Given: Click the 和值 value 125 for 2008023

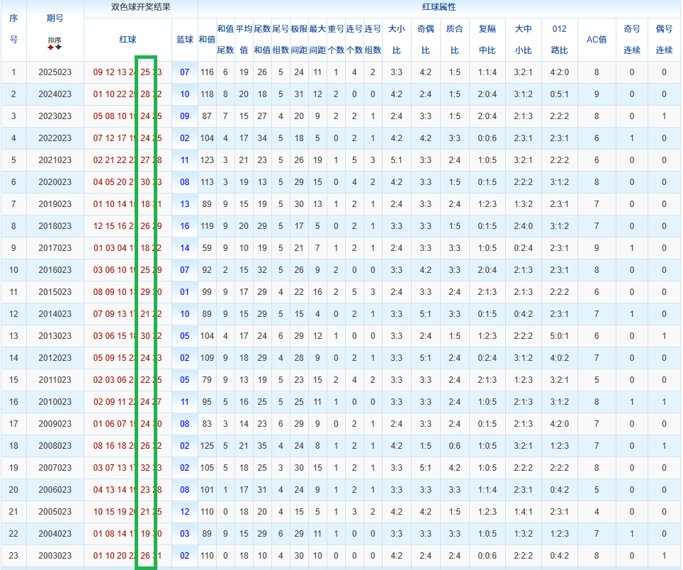Looking at the screenshot, I should coord(207,446).
